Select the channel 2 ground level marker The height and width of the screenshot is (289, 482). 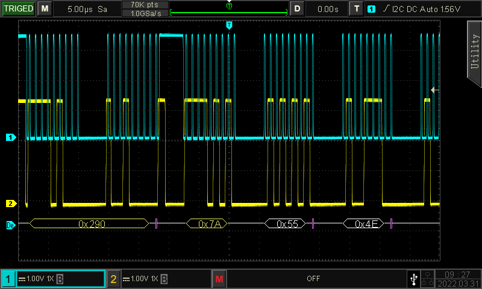click(10, 203)
